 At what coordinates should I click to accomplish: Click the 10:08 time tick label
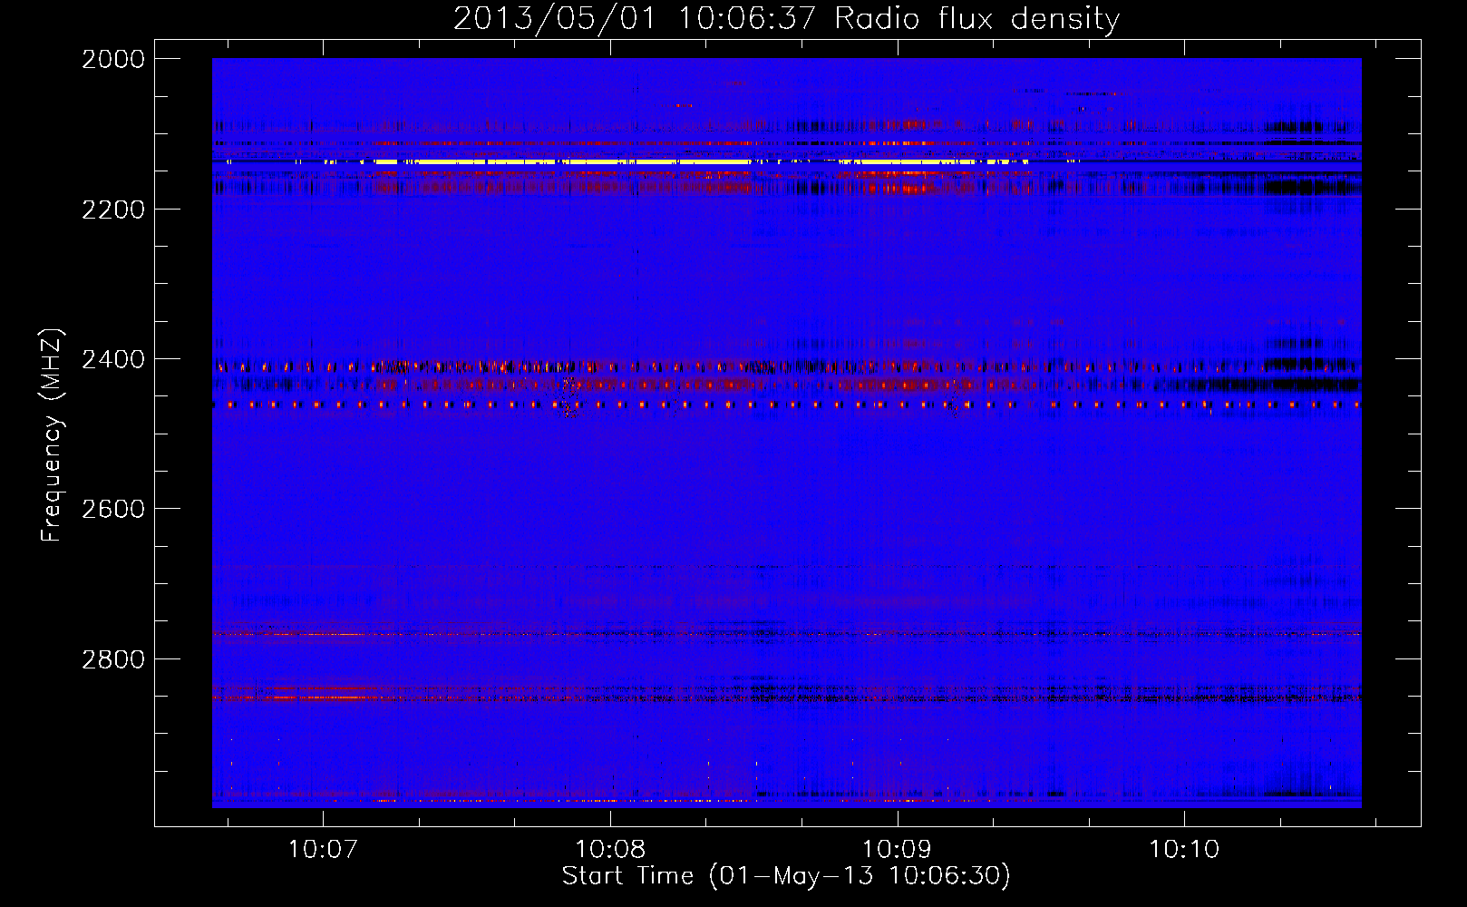[x=610, y=850]
